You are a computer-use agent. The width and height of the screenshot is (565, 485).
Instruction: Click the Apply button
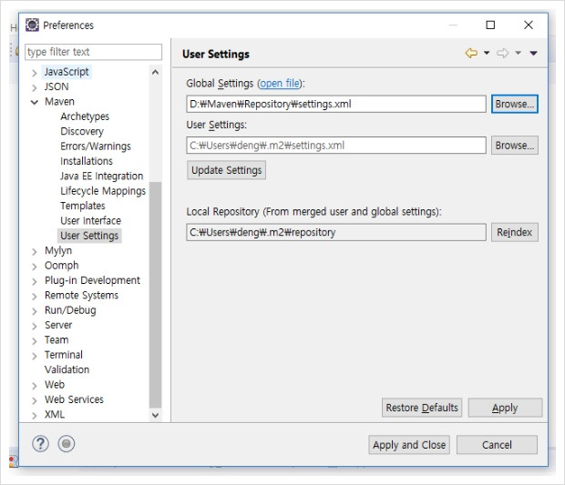(505, 408)
